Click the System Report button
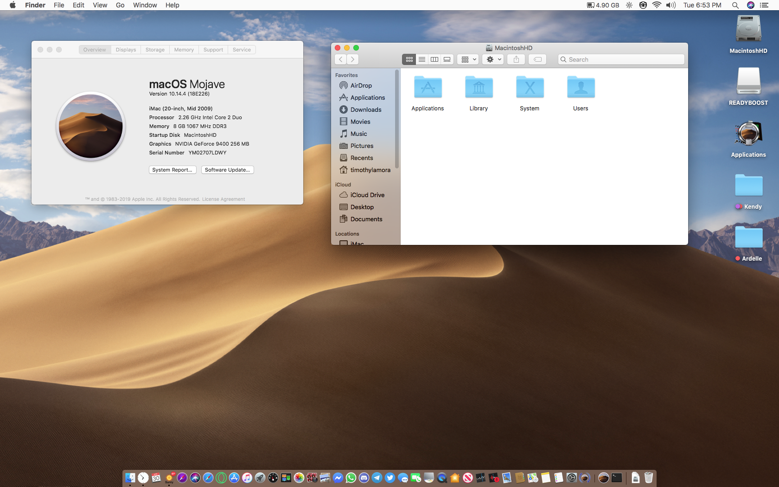Screen dimensions: 779x487 [172, 170]
